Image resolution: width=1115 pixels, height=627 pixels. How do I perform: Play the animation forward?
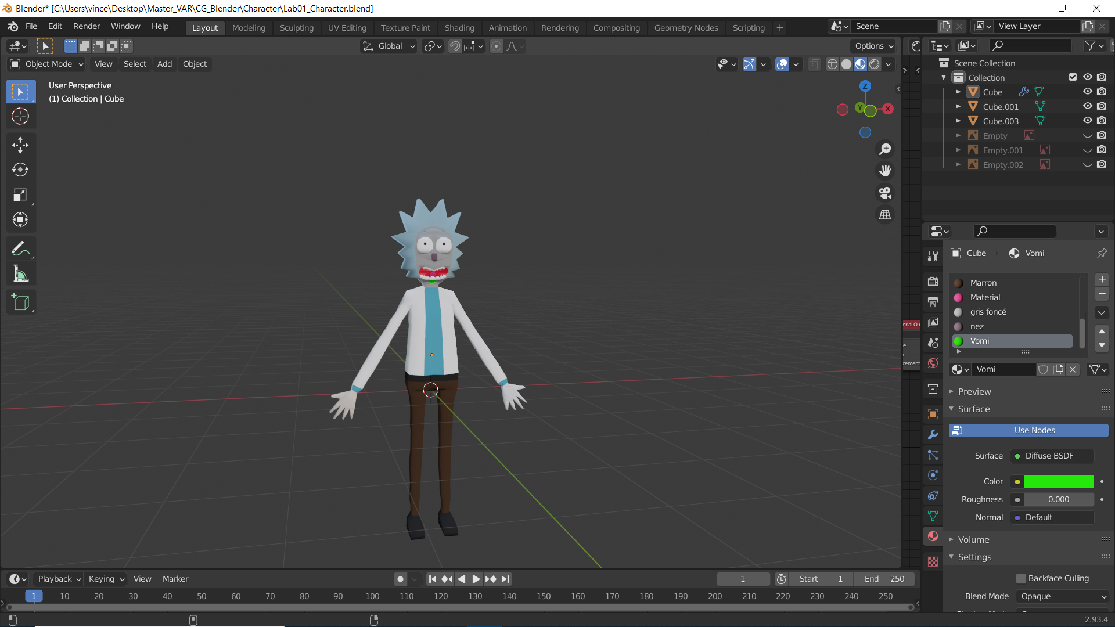(476, 579)
